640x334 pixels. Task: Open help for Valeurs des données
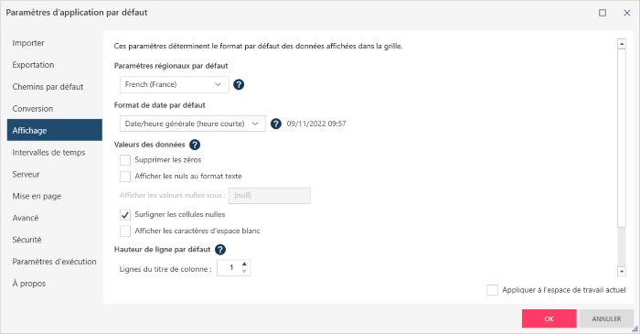[x=195, y=145]
